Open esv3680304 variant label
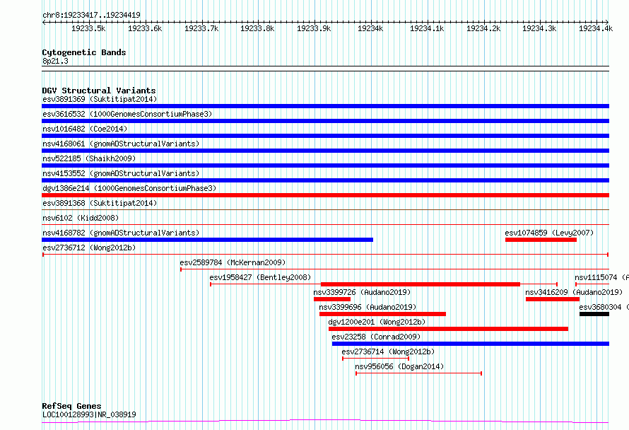This screenshot has width=629, height=430. (604, 307)
